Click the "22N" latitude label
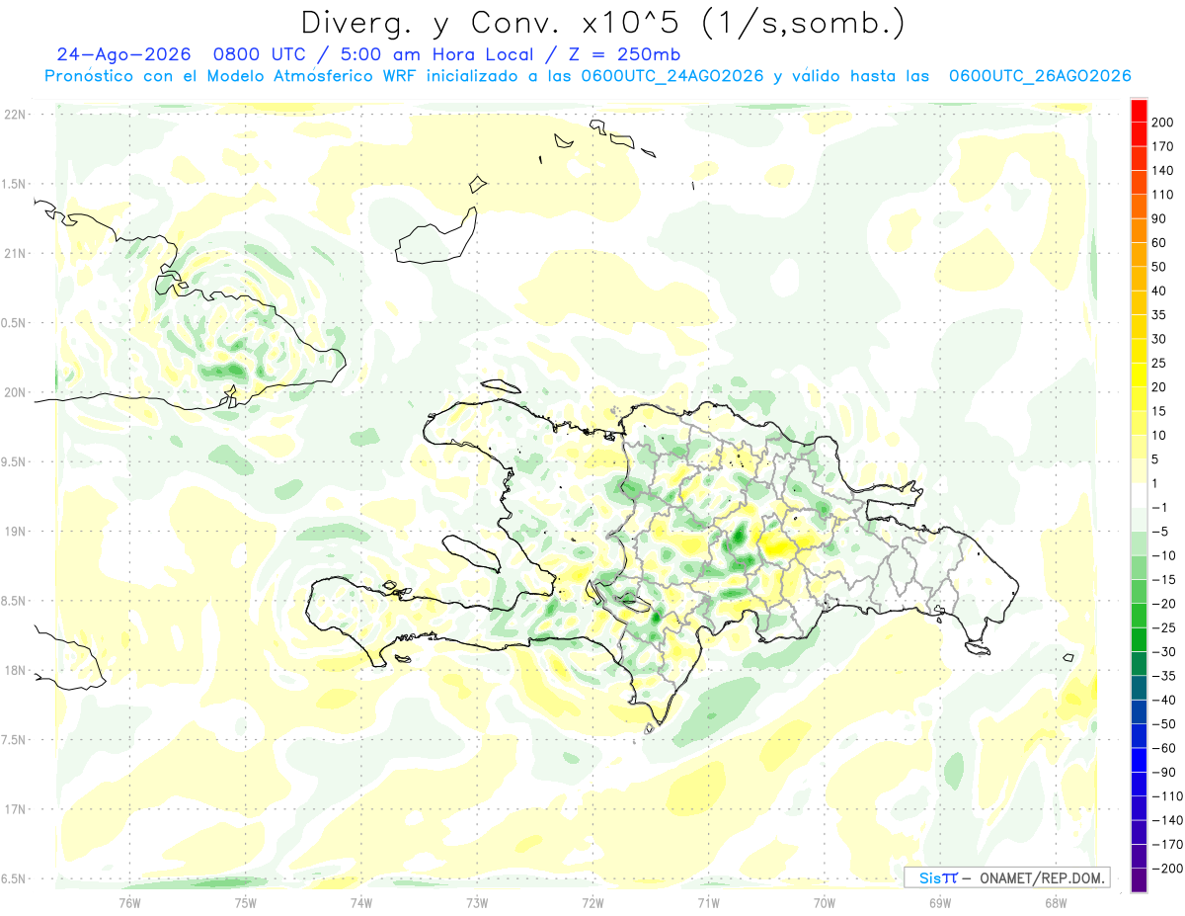The height and width of the screenshot is (916, 1185). 15,114
